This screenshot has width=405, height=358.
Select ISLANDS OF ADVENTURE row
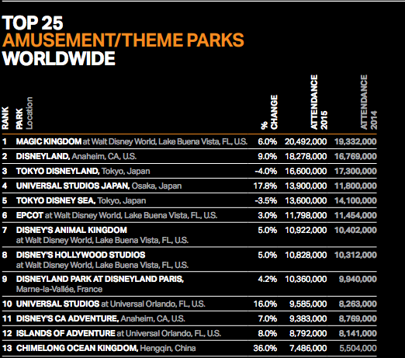pyautogui.click(x=189, y=333)
